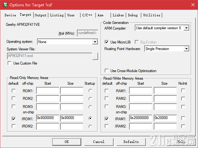198x148 pixels.
Task: Check the ROM1 default checkbox
Action: click(x=14, y=91)
